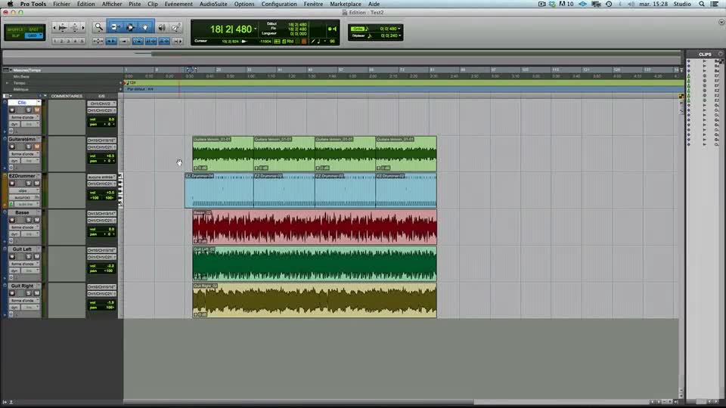Screen dimensions: 726x408
Task: Expand the Tempo ruler disclosure triangle
Action: click(x=7, y=83)
